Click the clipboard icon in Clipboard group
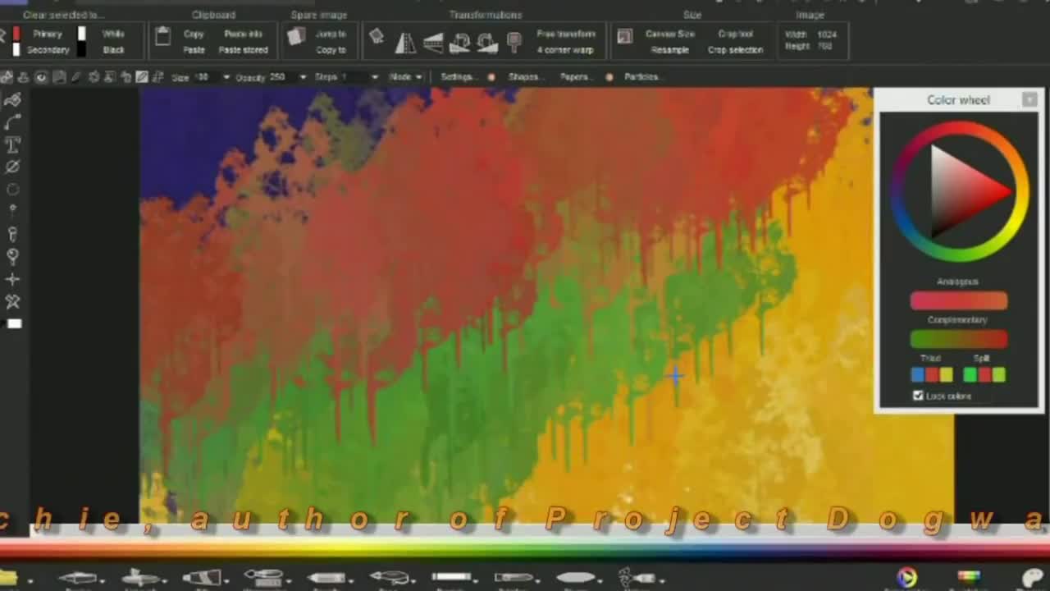This screenshot has height=591, width=1050. [x=162, y=37]
